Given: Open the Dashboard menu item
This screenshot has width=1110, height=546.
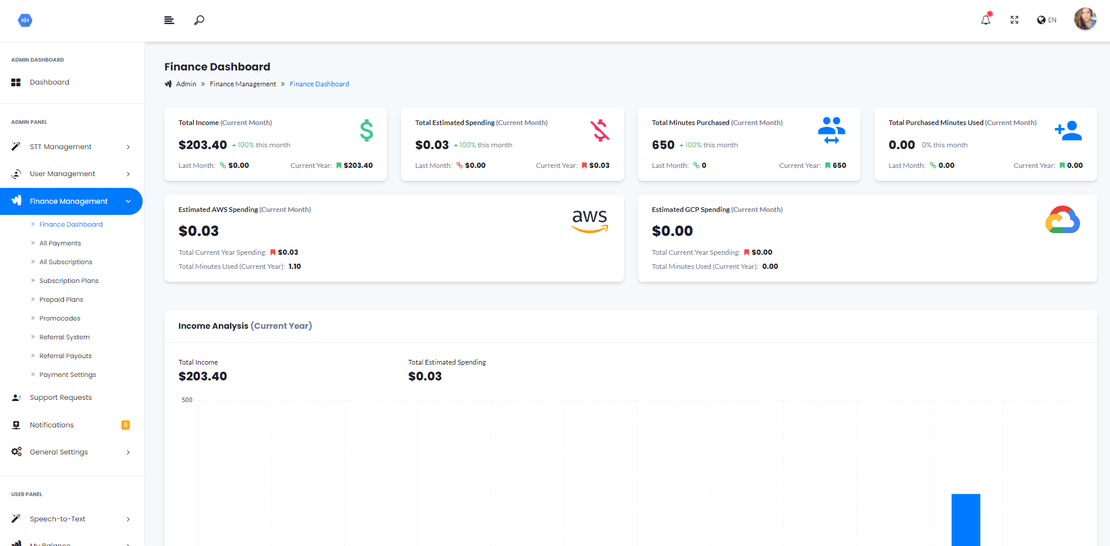Looking at the screenshot, I should click(49, 82).
